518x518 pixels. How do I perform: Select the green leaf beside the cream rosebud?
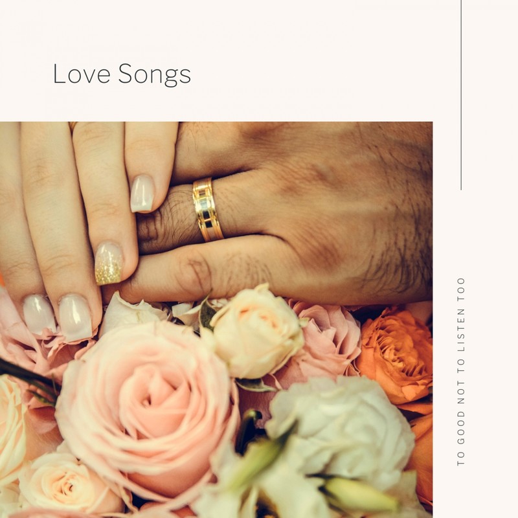[x=207, y=314]
